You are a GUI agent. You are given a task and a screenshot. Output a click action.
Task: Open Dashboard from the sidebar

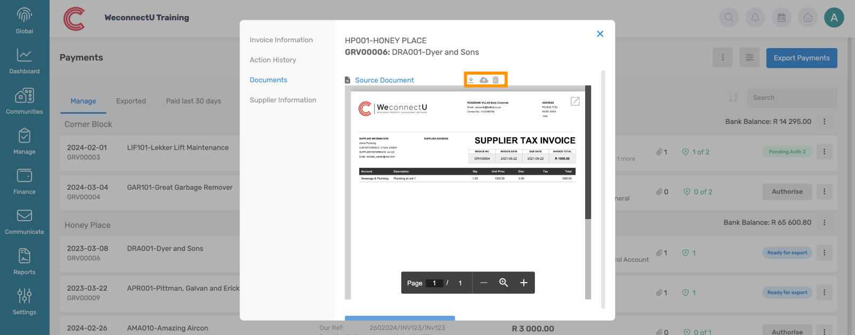pos(25,61)
